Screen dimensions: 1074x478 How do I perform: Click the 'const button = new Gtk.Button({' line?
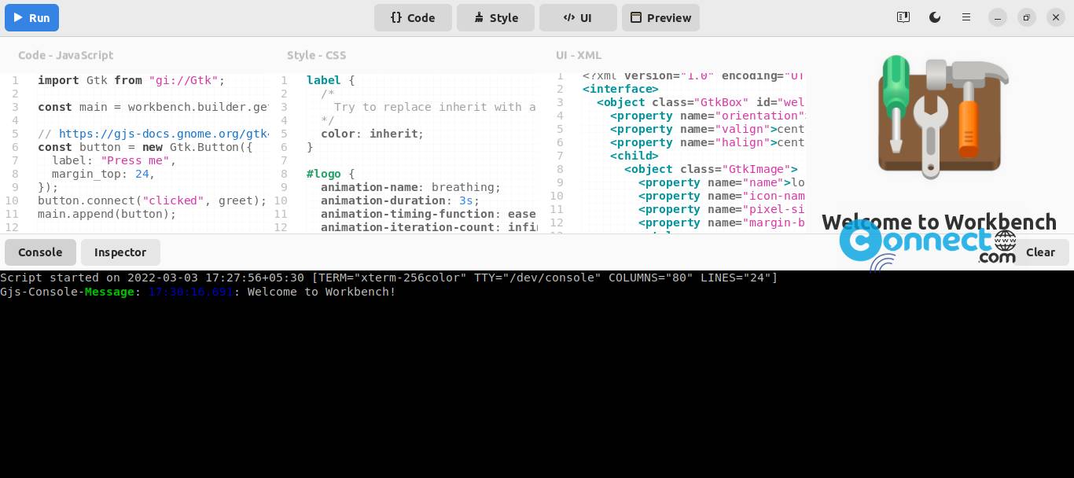click(145, 147)
